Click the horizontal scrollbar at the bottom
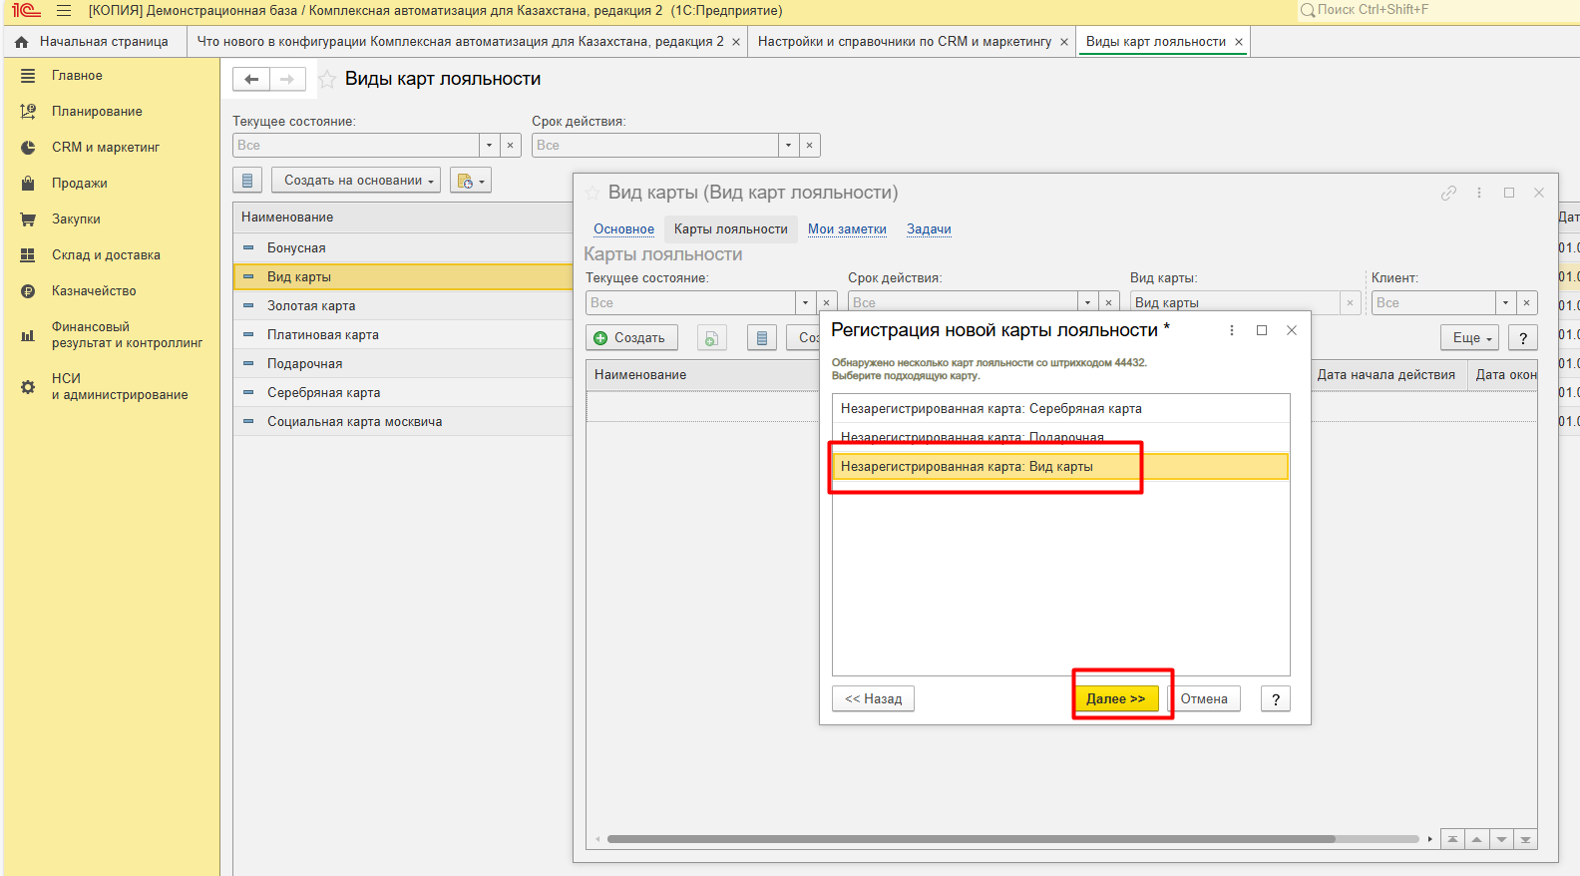Screen dimensions: 1580x876 970,839
